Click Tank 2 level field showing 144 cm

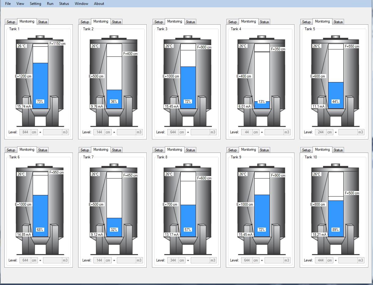click(x=99, y=132)
